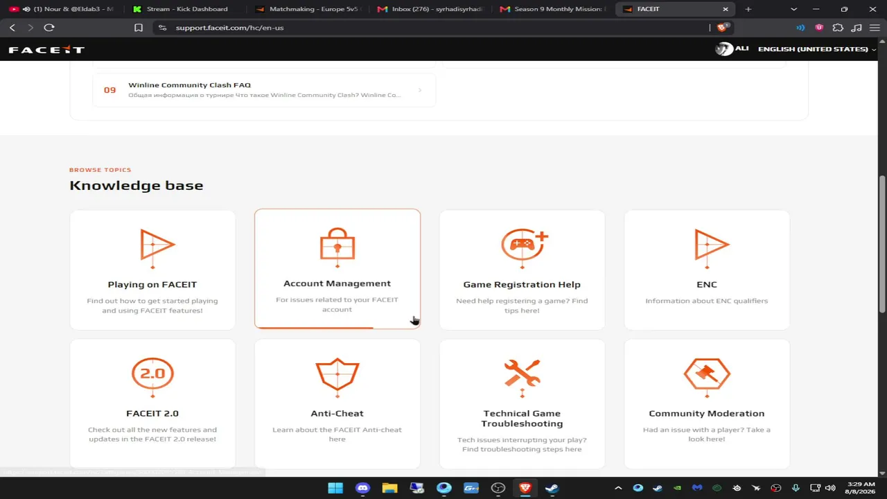The image size is (887, 499).
Task: Switch to the Brave browser taskbar icon
Action: pos(525,488)
